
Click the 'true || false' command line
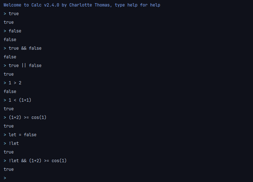point(22,66)
